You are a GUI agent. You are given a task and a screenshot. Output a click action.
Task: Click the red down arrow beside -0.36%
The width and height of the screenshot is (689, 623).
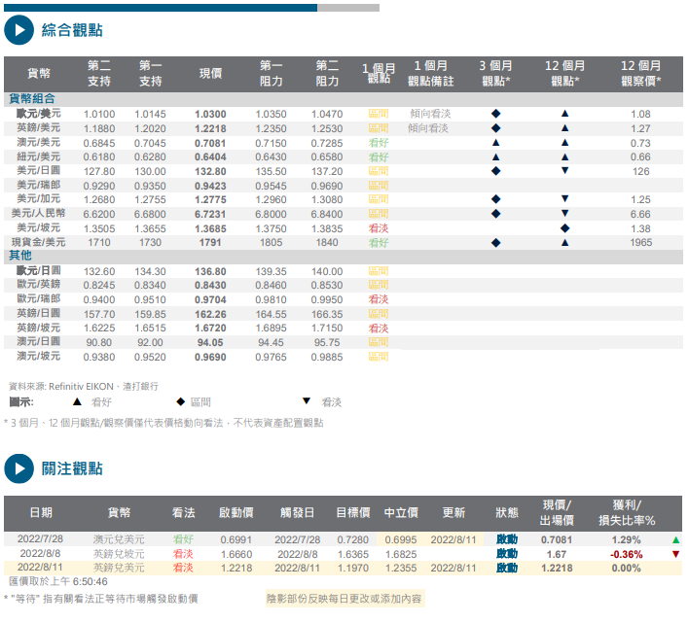675,554
